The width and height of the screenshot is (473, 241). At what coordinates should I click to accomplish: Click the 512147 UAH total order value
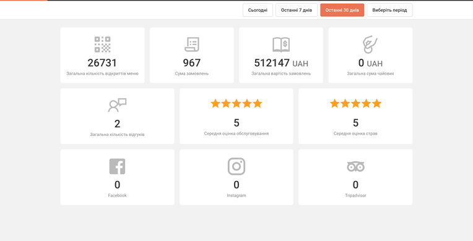281,63
